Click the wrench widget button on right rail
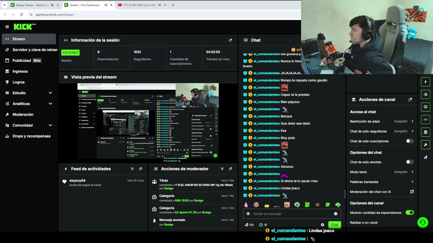Viewport: 433px width, 243px height. point(426,145)
